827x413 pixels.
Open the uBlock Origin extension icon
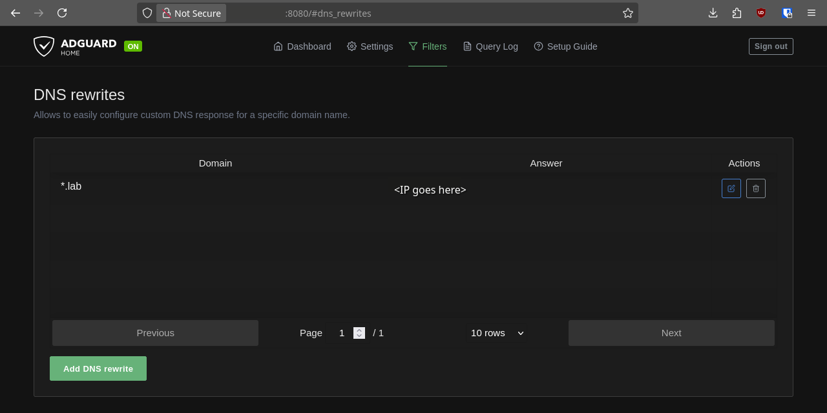[761, 13]
